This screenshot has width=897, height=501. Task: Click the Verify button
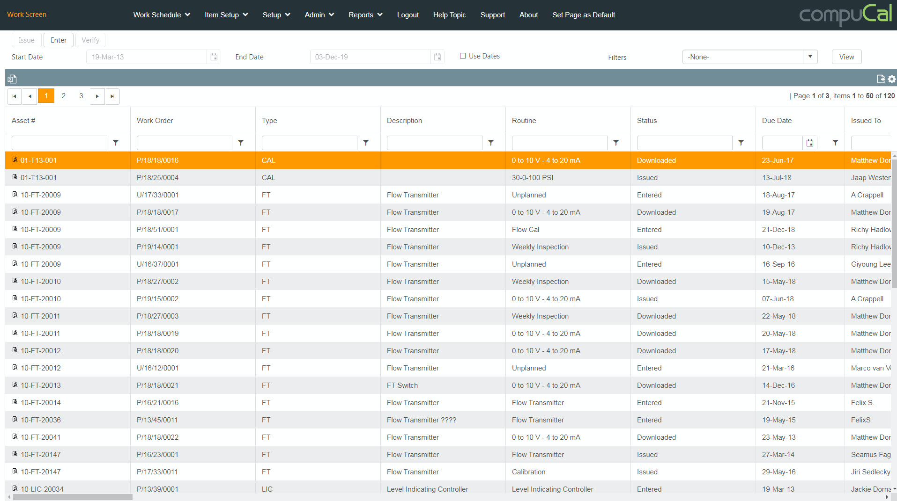click(90, 40)
